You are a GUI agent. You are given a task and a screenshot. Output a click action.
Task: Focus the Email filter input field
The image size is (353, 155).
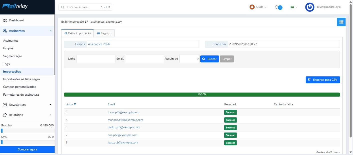[144, 59]
